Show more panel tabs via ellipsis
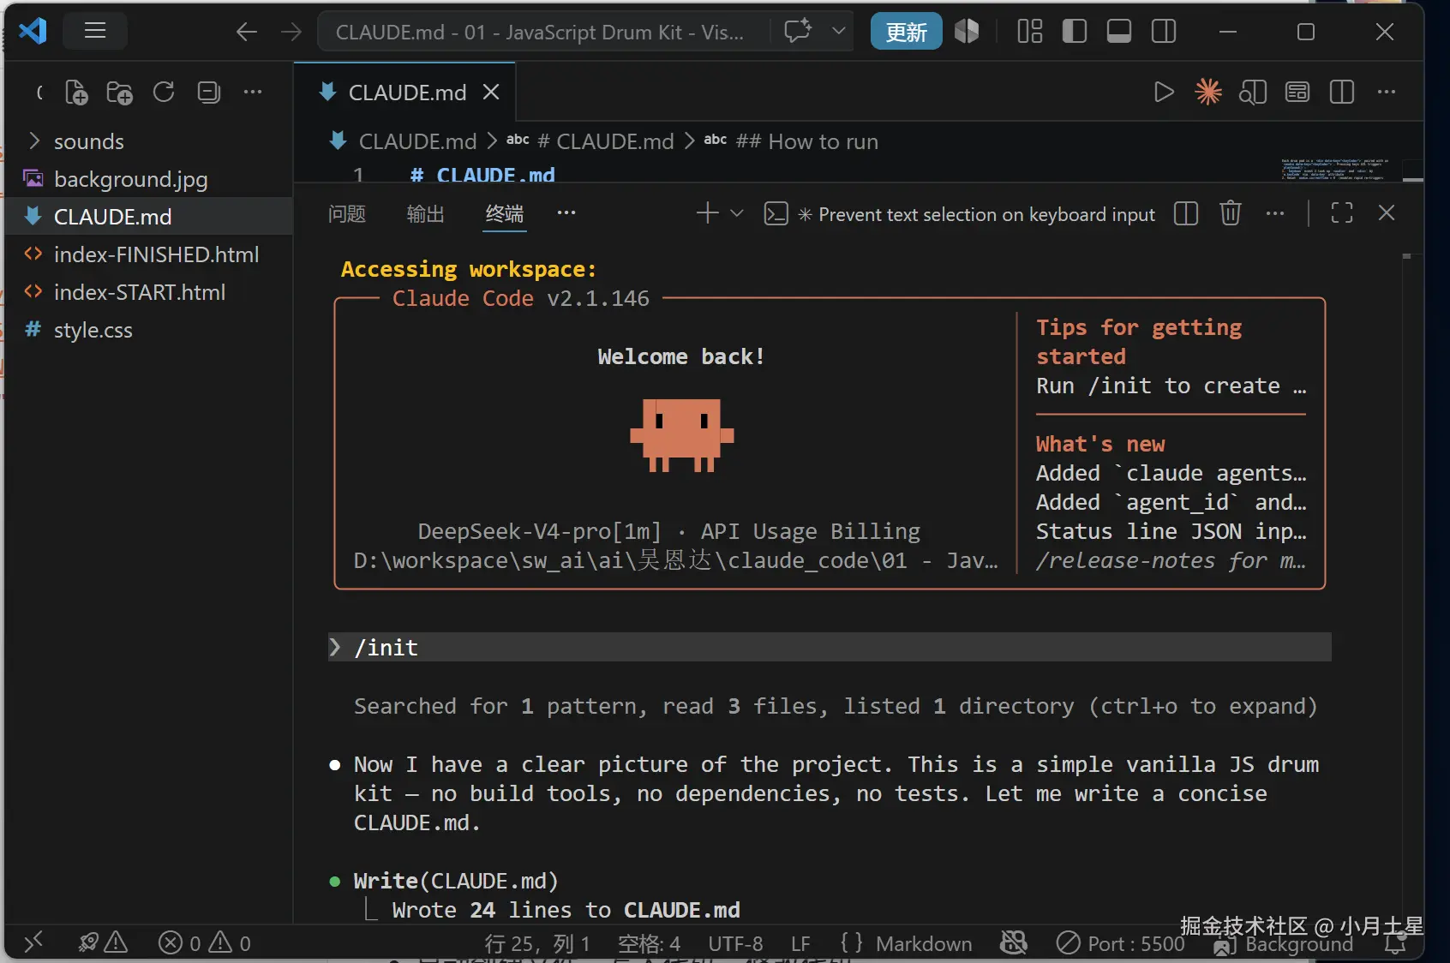The width and height of the screenshot is (1450, 963). [566, 212]
